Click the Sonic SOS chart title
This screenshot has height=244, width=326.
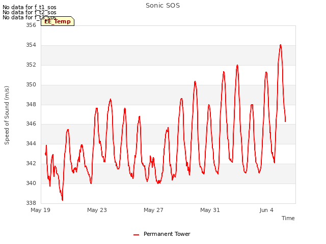(162, 6)
